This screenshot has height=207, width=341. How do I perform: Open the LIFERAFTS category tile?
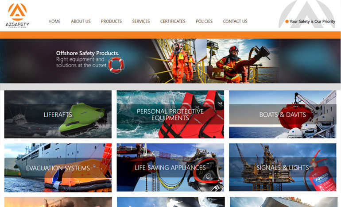(58, 114)
